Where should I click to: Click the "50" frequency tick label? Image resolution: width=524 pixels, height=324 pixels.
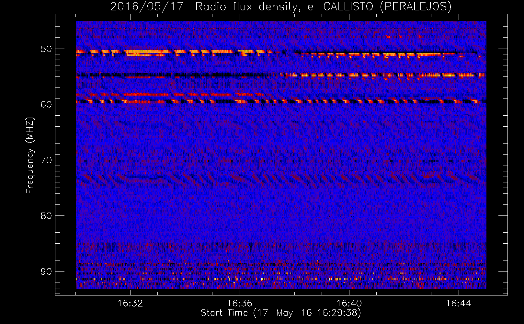tap(46, 49)
